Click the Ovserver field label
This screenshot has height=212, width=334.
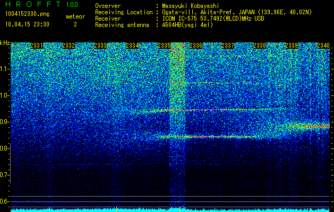(x=108, y=6)
